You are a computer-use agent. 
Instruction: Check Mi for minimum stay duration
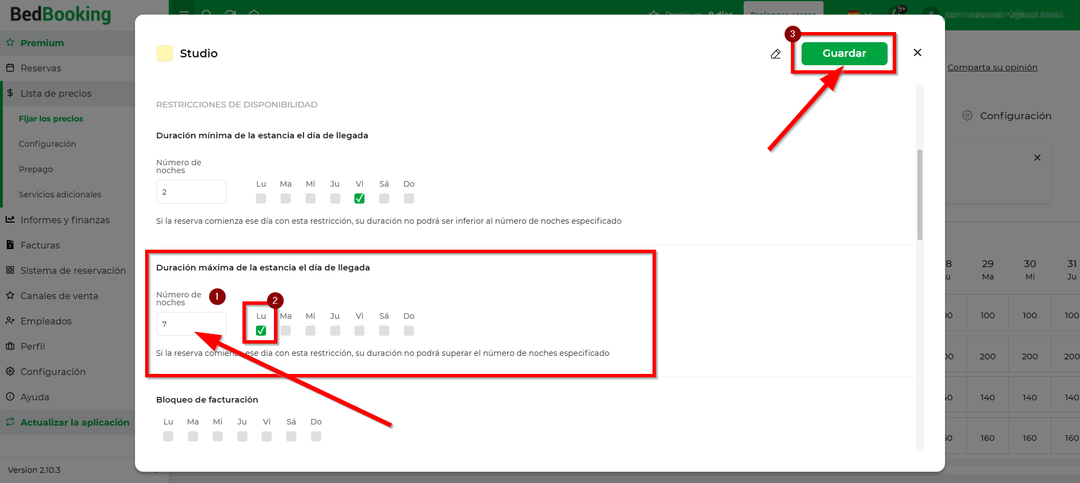[310, 198]
